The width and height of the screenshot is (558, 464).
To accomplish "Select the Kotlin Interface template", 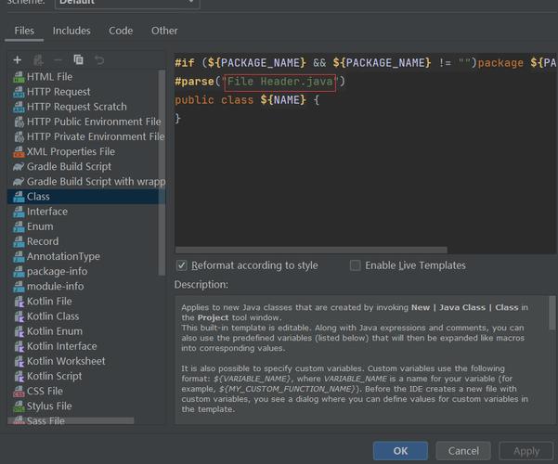I will pyautogui.click(x=85, y=346).
